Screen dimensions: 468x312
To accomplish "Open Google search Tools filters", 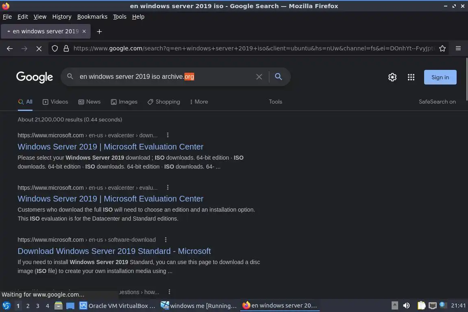I will point(275,102).
